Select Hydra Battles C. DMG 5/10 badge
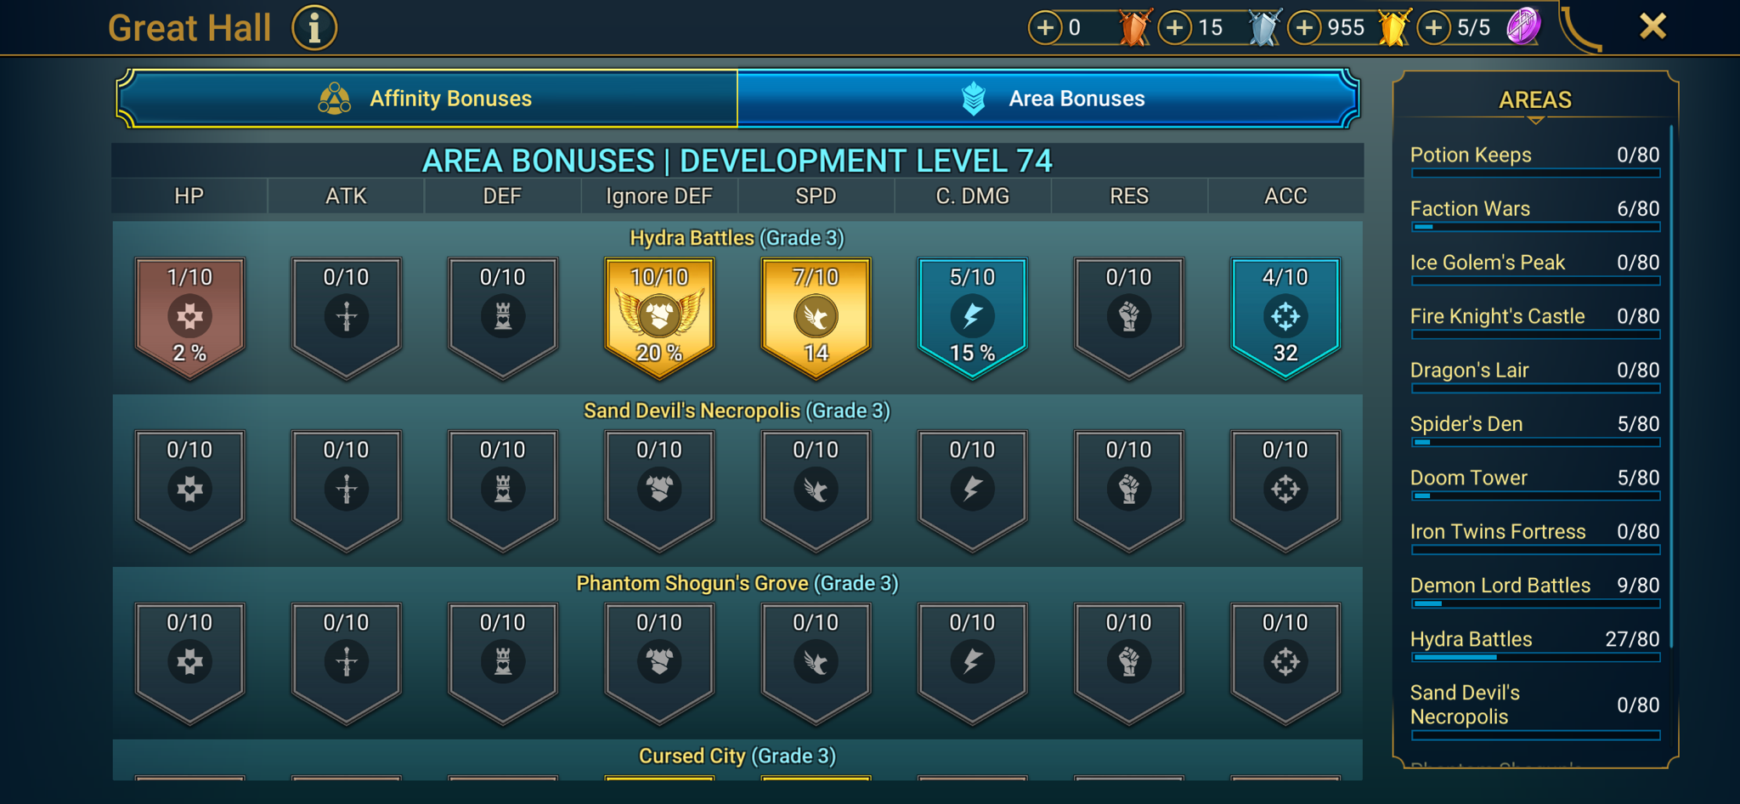The width and height of the screenshot is (1740, 804). click(972, 318)
